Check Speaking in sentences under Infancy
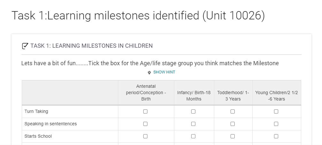 pos(193,124)
